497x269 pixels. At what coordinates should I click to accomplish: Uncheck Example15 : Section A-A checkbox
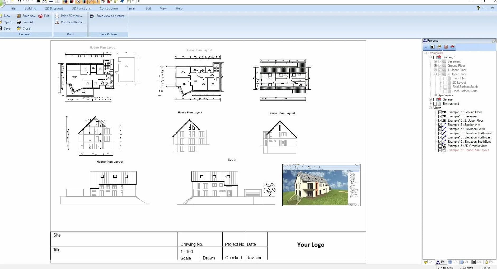coord(440,125)
